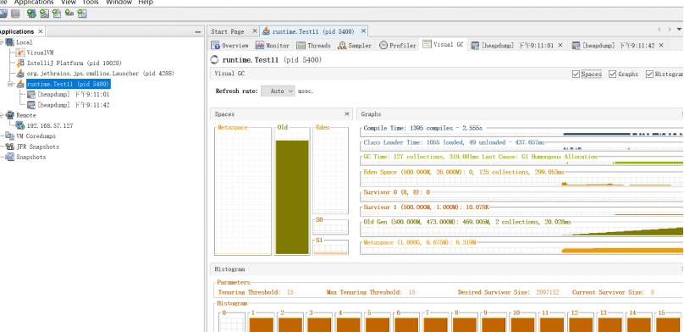This screenshot has width=684, height=332.
Task: Close the runtime.Test11 (pid 5400) document tab
Action: pos(363,31)
